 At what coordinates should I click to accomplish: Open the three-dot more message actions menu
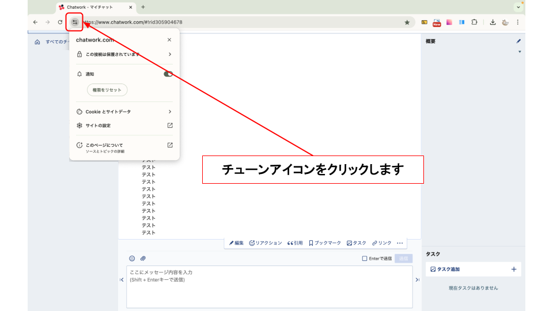pos(400,243)
